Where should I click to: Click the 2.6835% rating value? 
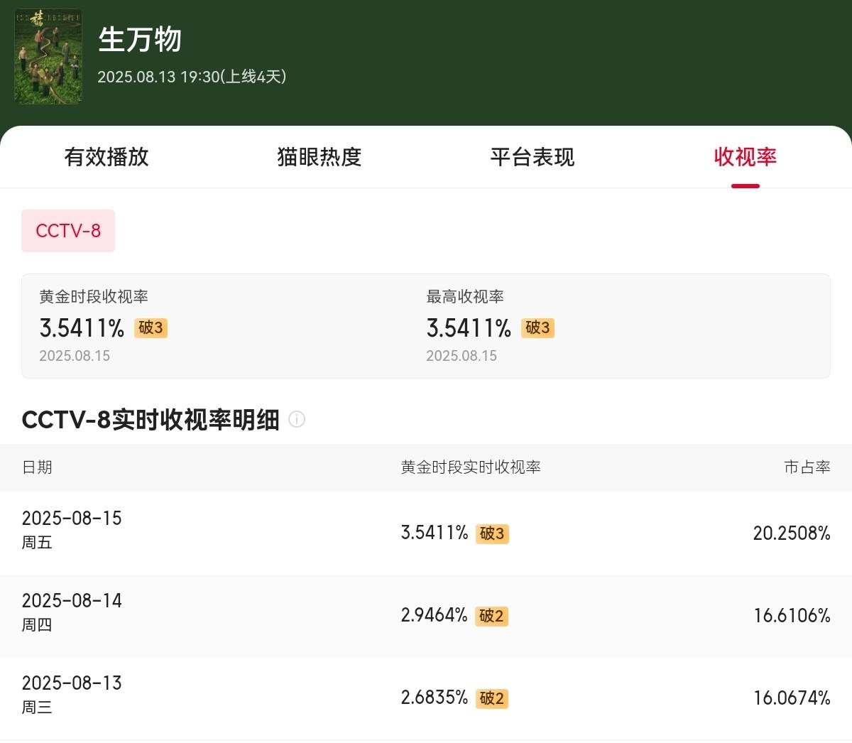pyautogui.click(x=434, y=698)
